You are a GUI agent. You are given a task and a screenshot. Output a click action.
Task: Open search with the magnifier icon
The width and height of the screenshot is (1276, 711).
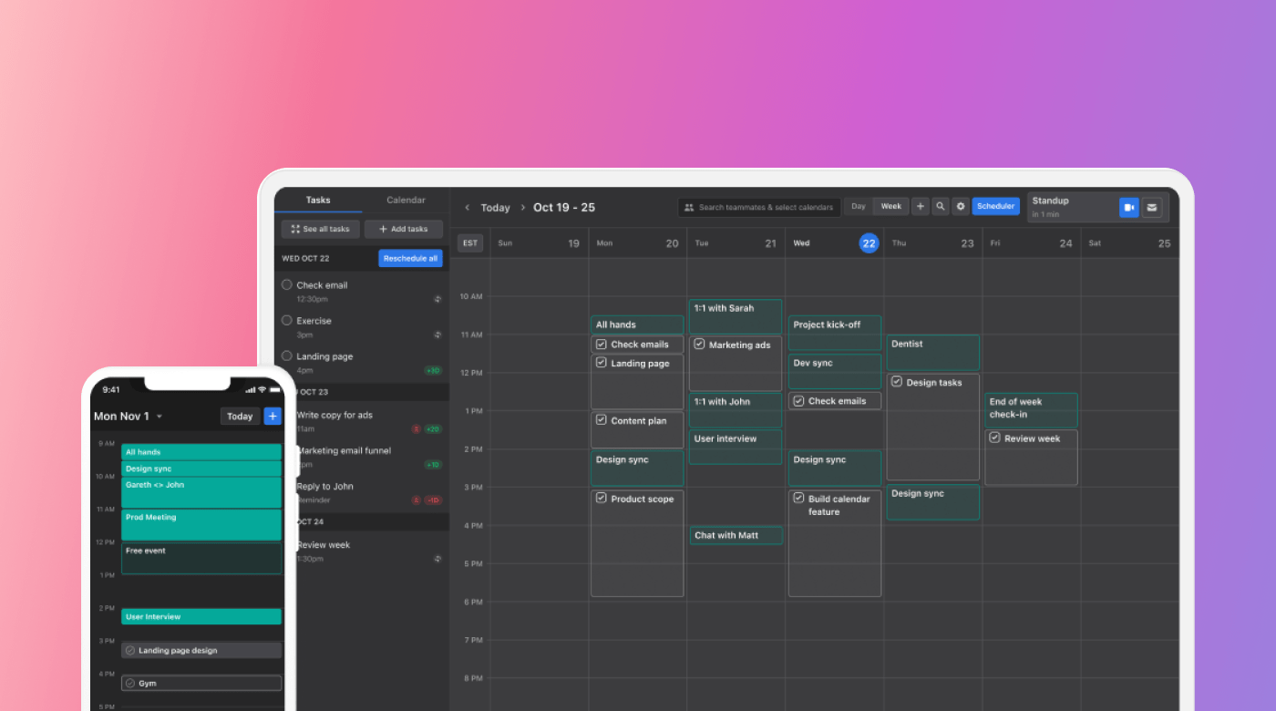coord(941,207)
